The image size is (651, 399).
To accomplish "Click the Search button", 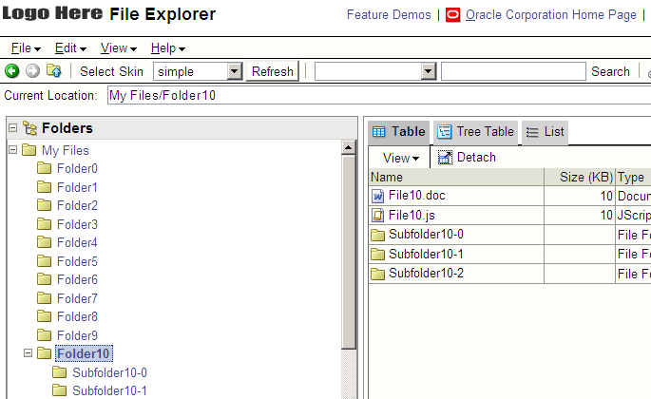I will [610, 71].
